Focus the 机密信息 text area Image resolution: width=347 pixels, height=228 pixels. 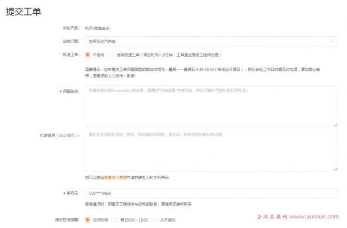pos(211,150)
